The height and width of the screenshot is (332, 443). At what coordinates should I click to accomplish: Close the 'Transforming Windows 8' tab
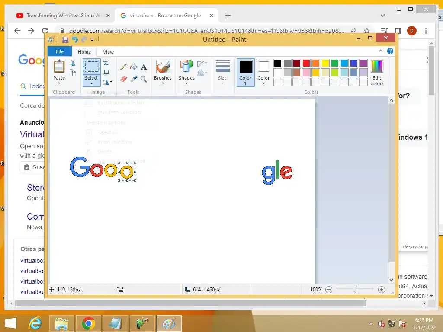pyautogui.click(x=108, y=16)
